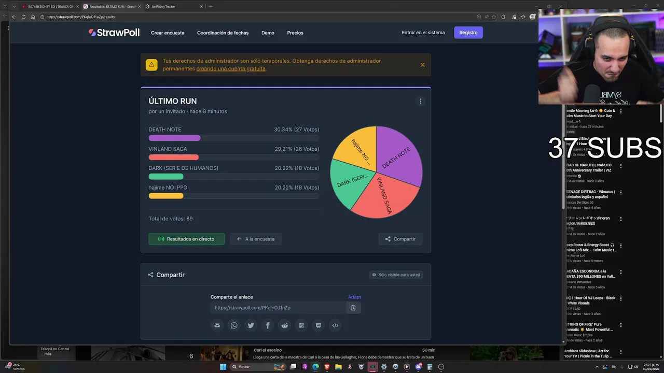Open options for Morning Lo-fi video

pyautogui.click(x=621, y=111)
